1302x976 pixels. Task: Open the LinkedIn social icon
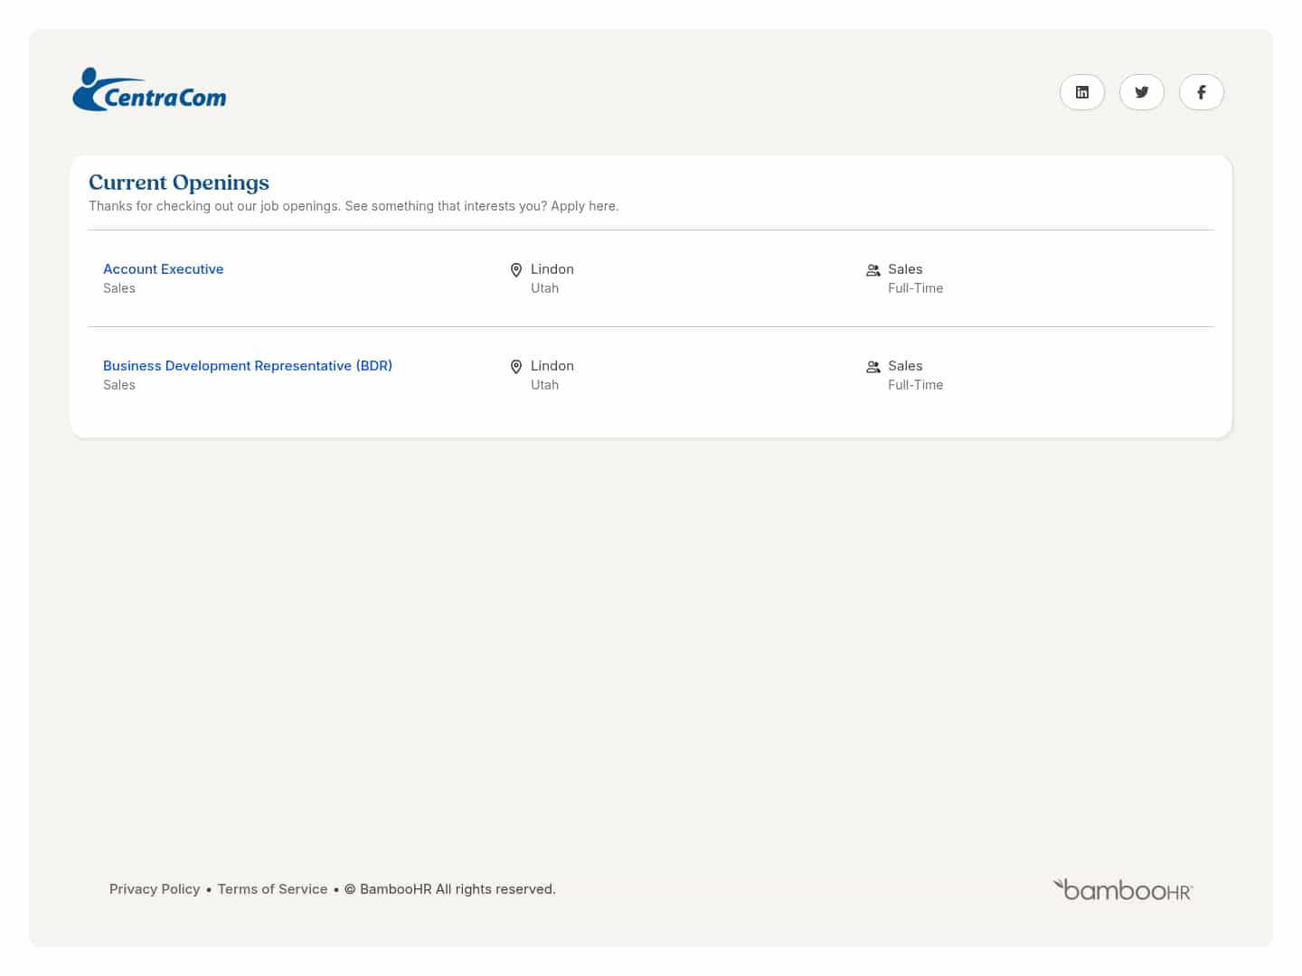1081,92
